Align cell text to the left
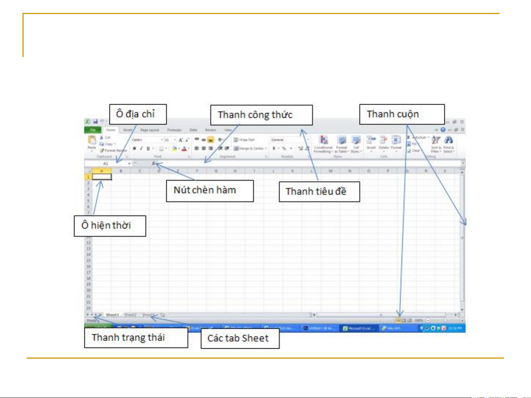The width and height of the screenshot is (531, 398). (197, 148)
